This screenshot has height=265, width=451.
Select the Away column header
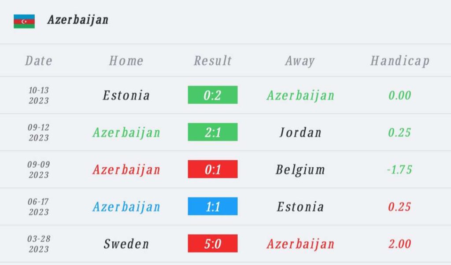pos(300,61)
